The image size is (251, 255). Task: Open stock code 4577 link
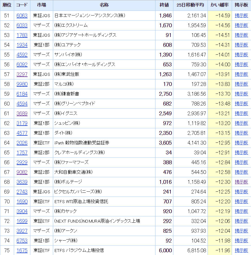[22, 133]
